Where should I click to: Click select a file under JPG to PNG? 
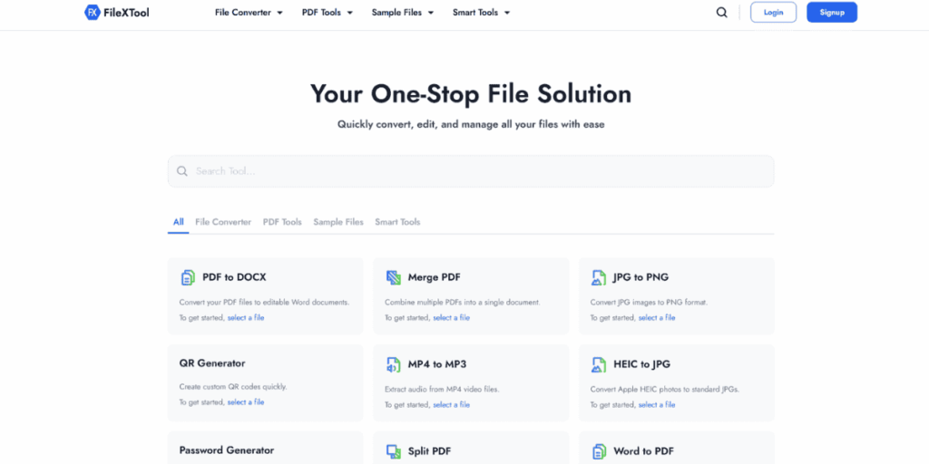click(657, 318)
